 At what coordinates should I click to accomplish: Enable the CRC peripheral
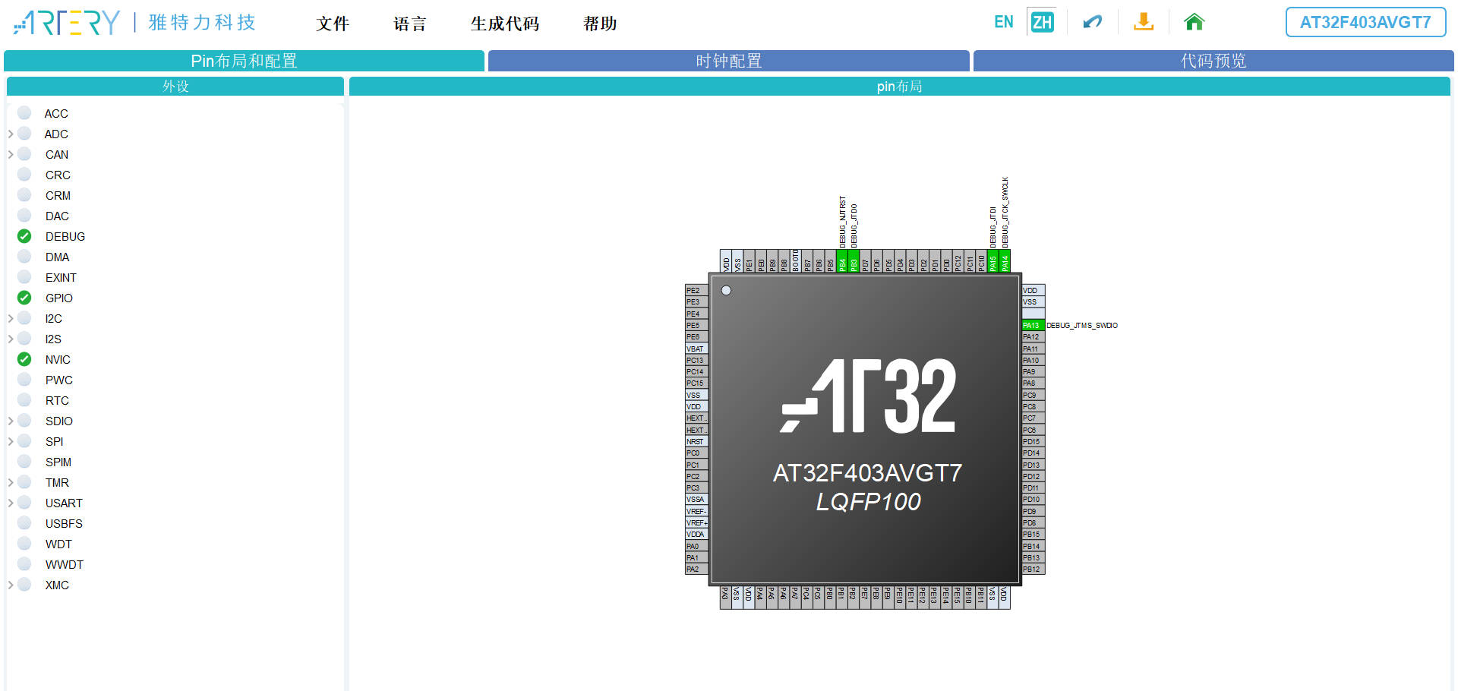[x=24, y=175]
